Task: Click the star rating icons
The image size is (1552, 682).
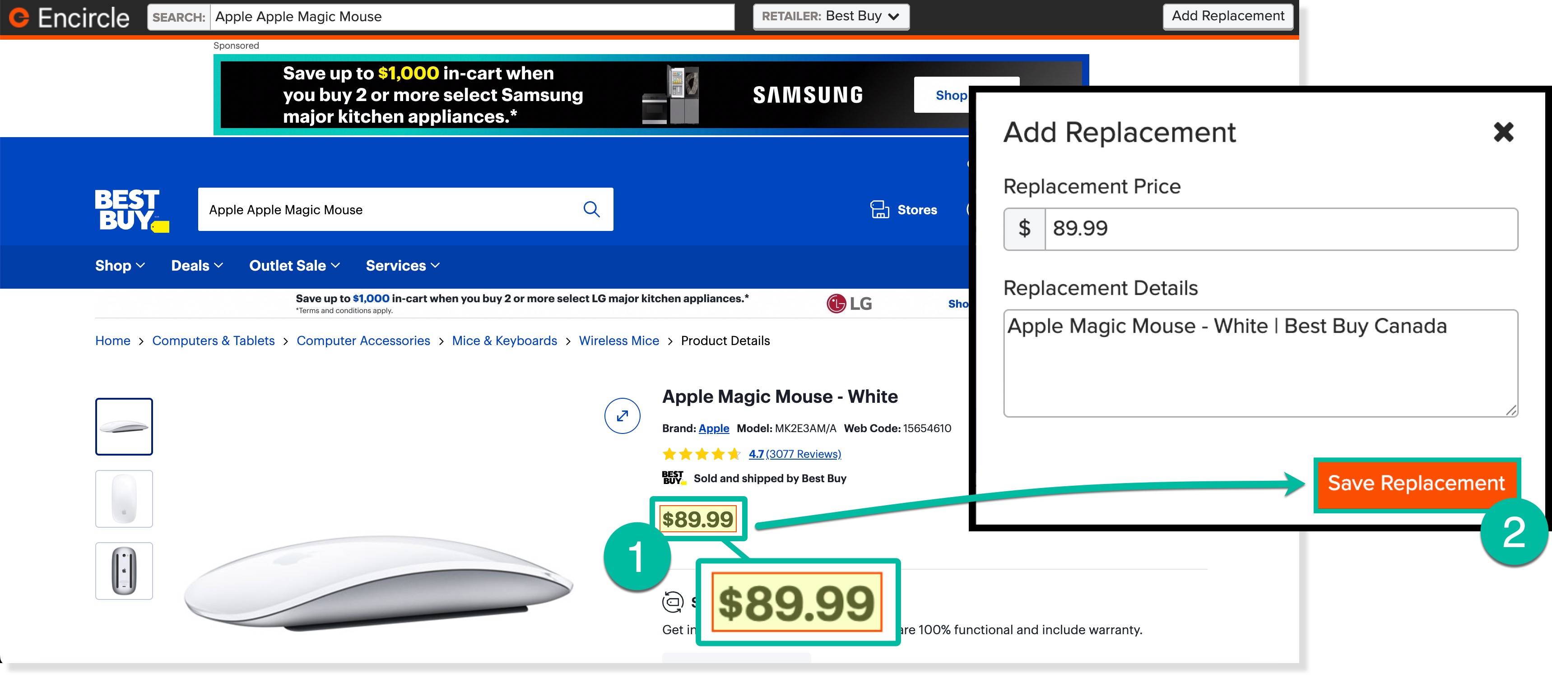Action: 702,454
